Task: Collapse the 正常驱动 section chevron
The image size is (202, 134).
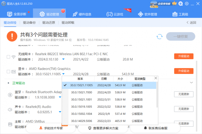Action: coord(191,83)
